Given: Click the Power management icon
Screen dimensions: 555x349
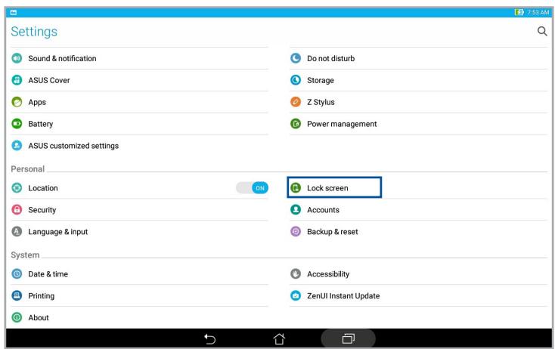Looking at the screenshot, I should coord(296,124).
